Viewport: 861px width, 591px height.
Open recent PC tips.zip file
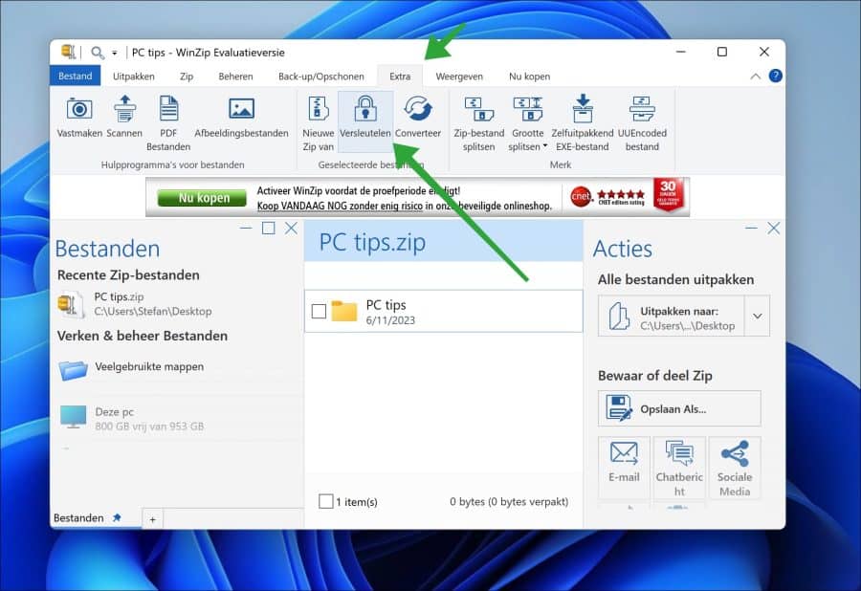pos(135,303)
